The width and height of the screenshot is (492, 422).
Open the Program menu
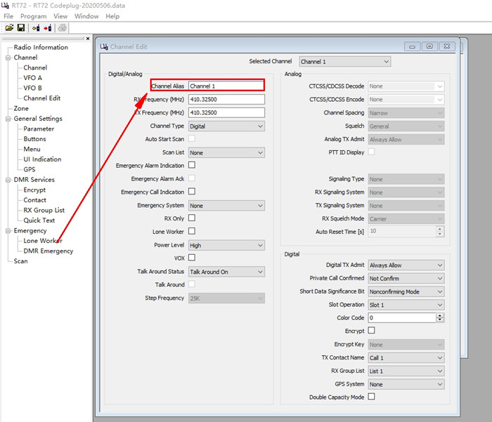pyautogui.click(x=33, y=16)
